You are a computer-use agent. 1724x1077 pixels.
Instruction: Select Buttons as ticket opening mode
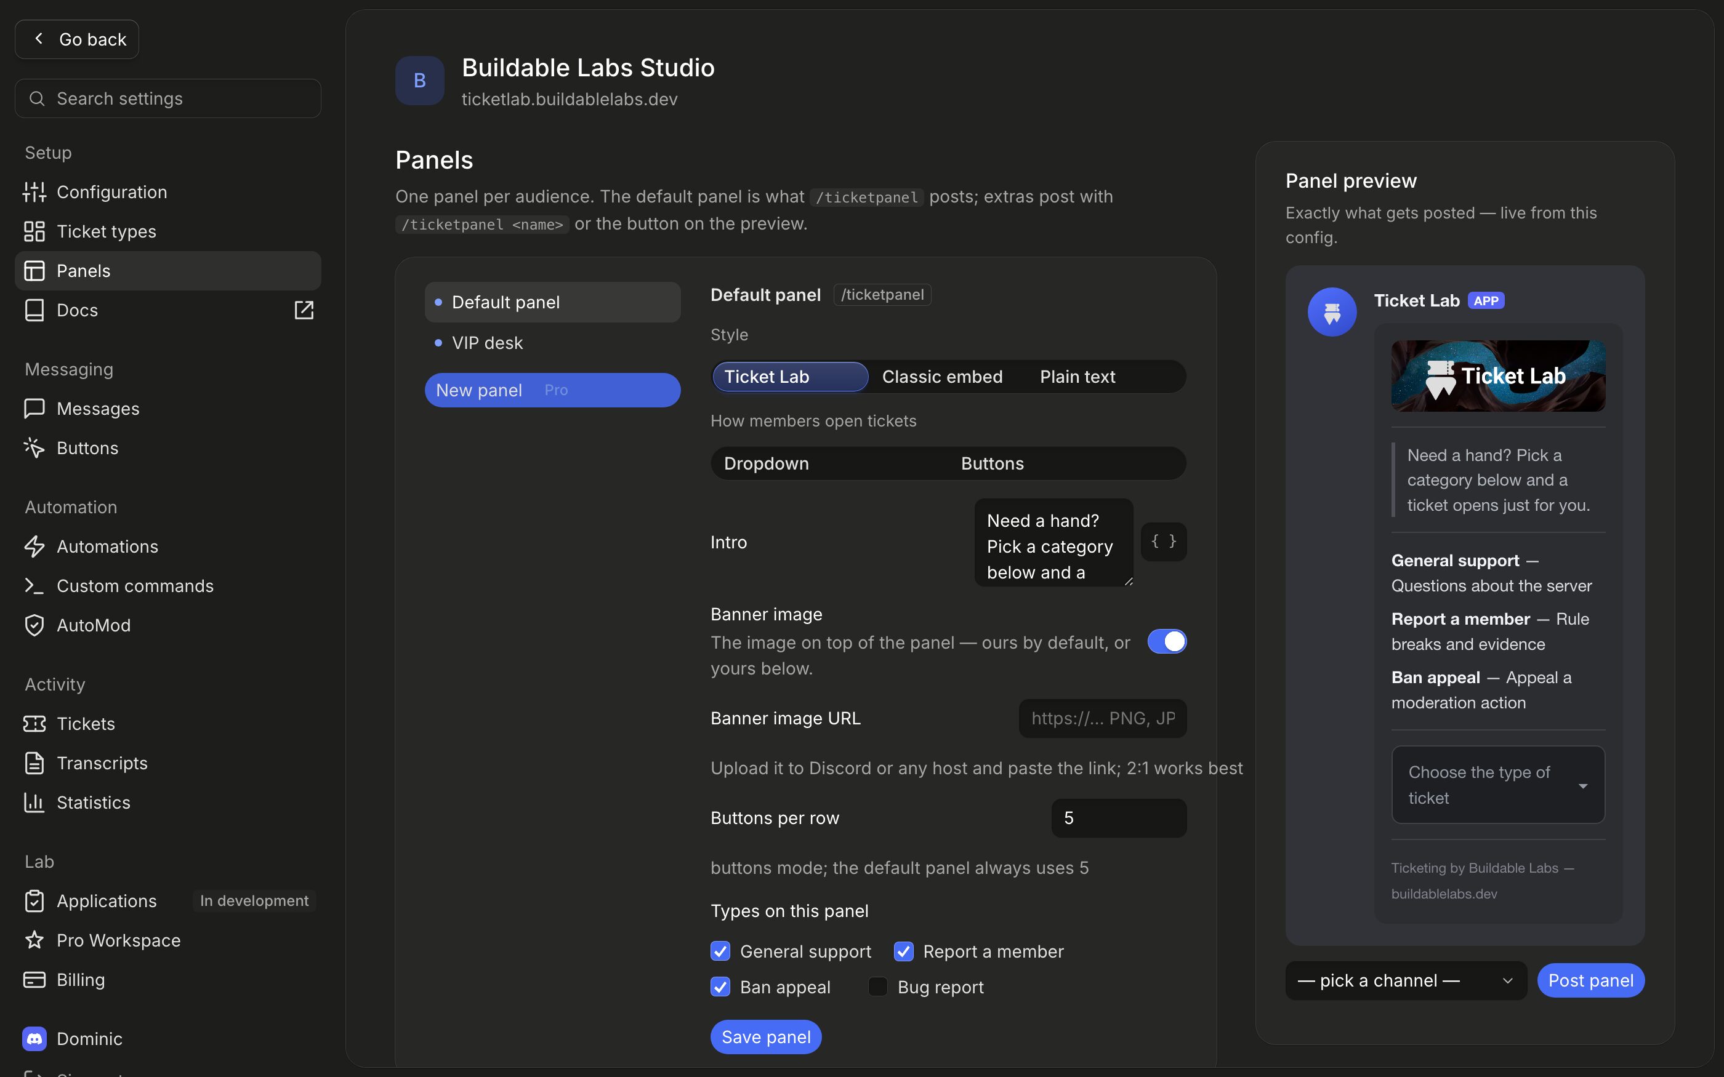coord(1066,463)
